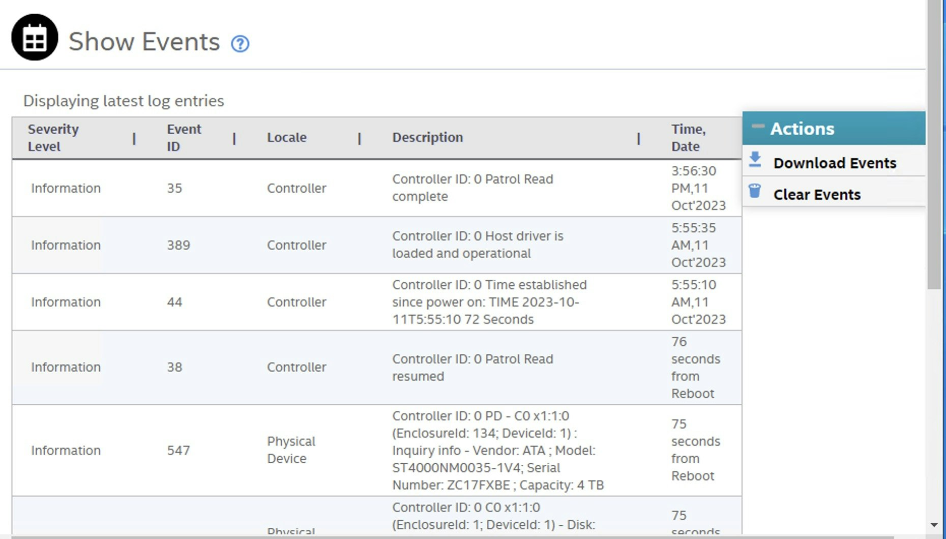
Task: Activate the Clear Events link
Action: pyautogui.click(x=817, y=194)
